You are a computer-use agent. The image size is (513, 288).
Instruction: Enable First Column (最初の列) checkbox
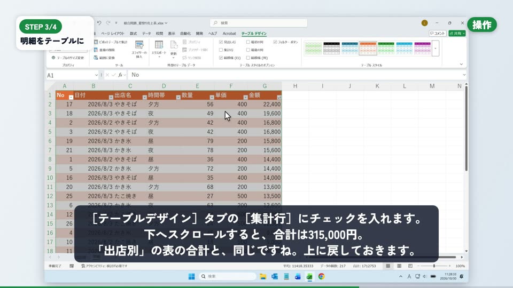click(248, 42)
